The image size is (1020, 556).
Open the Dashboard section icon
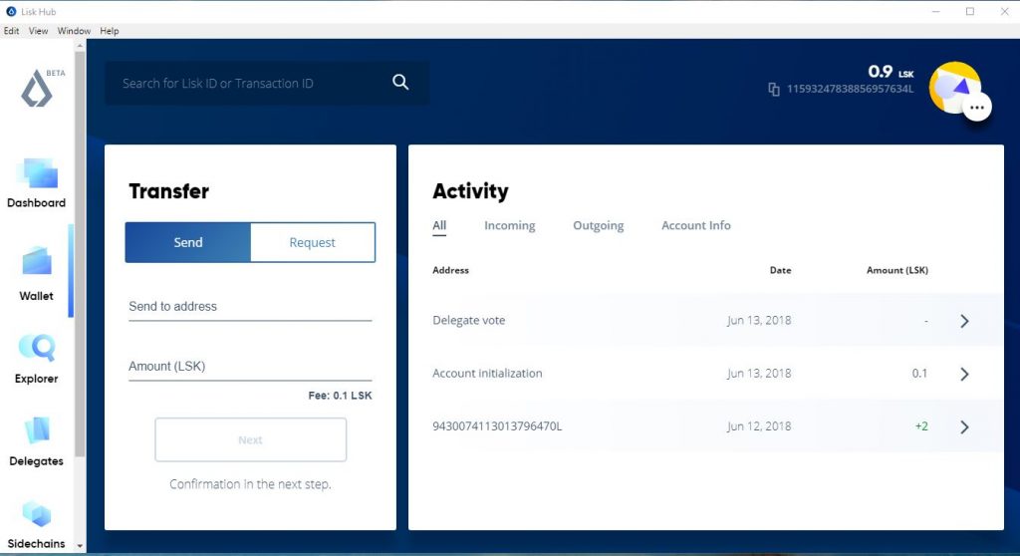click(37, 173)
